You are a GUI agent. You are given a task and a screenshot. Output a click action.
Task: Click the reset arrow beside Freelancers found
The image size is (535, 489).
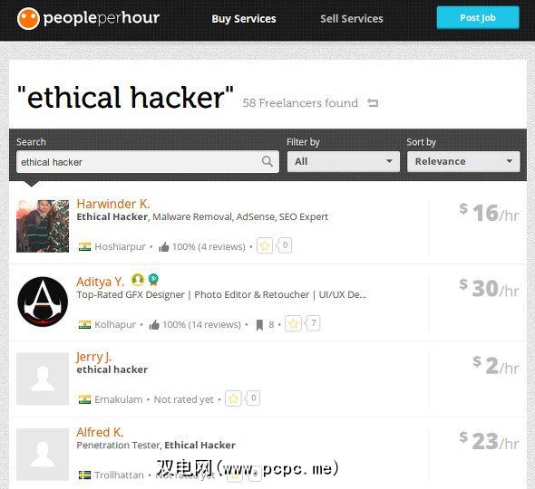click(373, 102)
